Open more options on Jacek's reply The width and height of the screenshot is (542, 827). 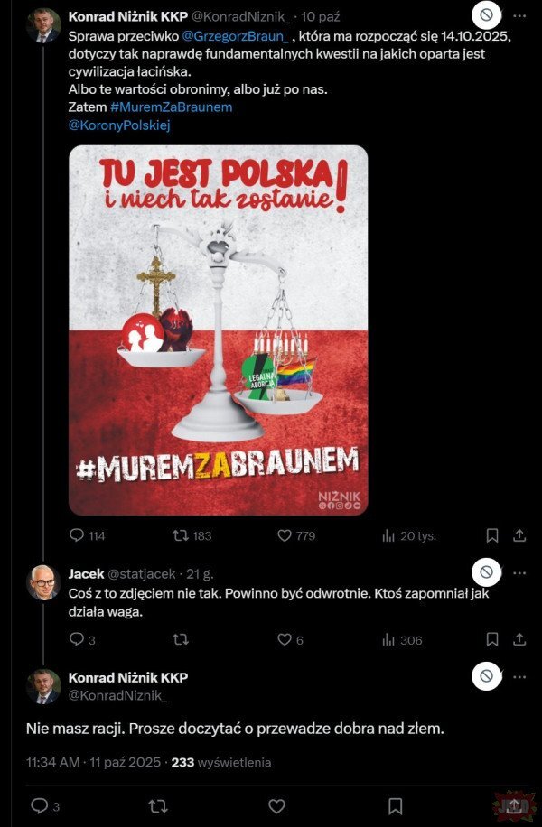519,572
